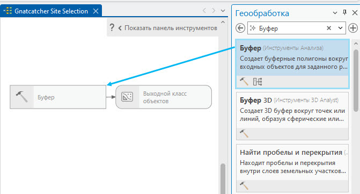Click the plus add button in Геообработка
This screenshot has height=194, width=360.
[x=353, y=28]
